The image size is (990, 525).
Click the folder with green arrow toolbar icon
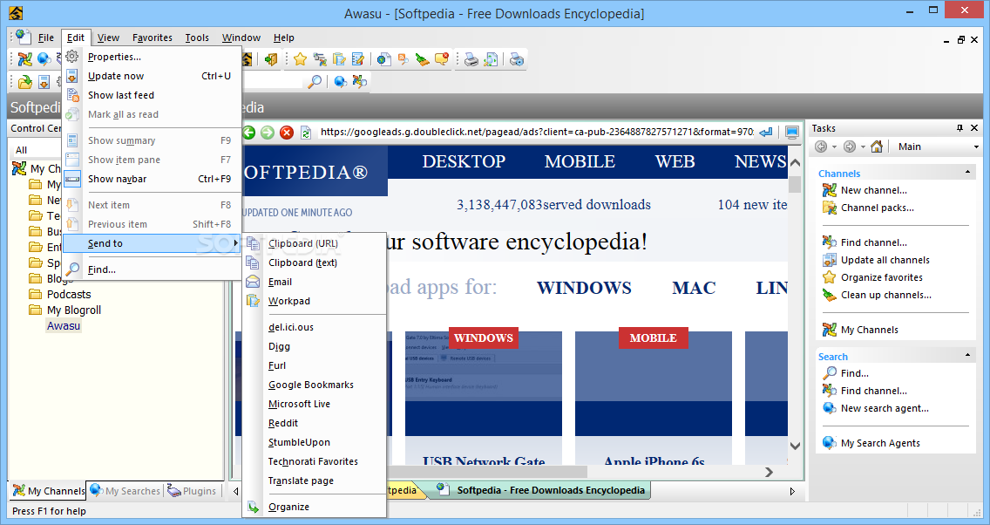coord(24,81)
